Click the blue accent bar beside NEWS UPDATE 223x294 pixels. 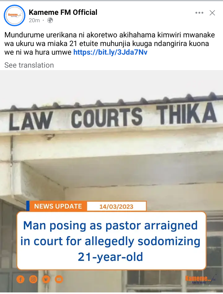[x=28, y=206]
